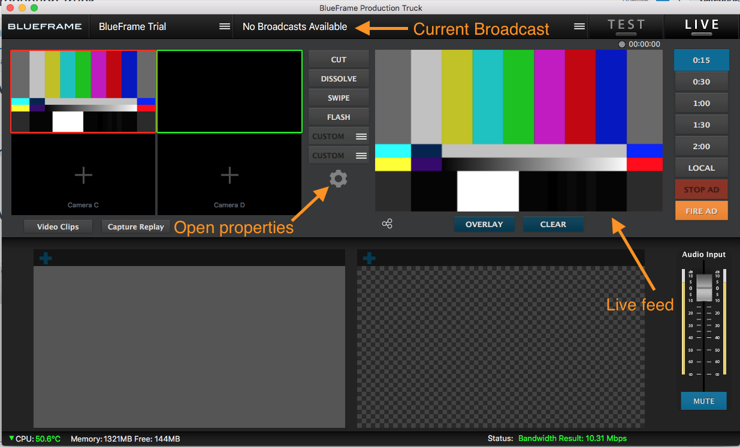Screen dimensions: 740x447
Task: Select the DISSOLVE transition
Action: (339, 79)
